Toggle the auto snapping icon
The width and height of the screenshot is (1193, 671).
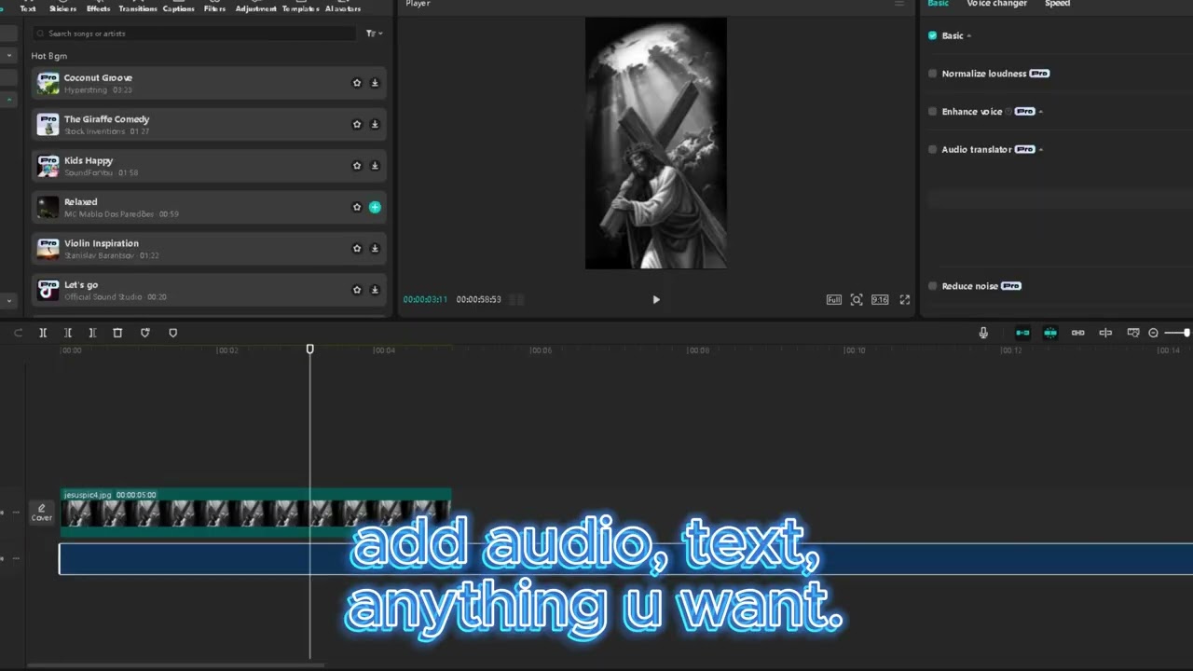(1050, 333)
